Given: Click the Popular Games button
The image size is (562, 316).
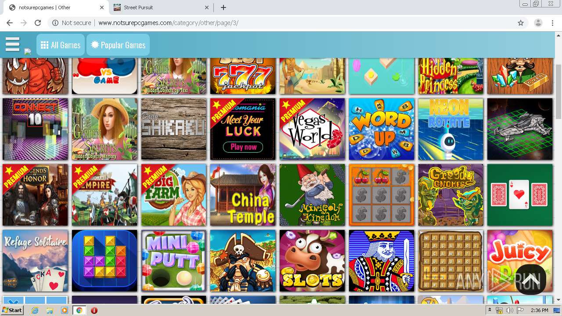Looking at the screenshot, I should (118, 45).
